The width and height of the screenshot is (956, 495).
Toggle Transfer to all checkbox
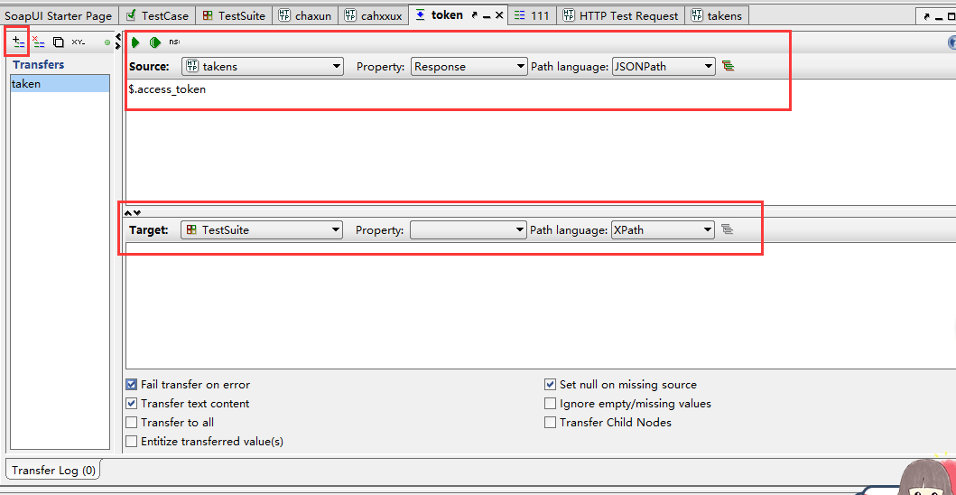click(131, 423)
